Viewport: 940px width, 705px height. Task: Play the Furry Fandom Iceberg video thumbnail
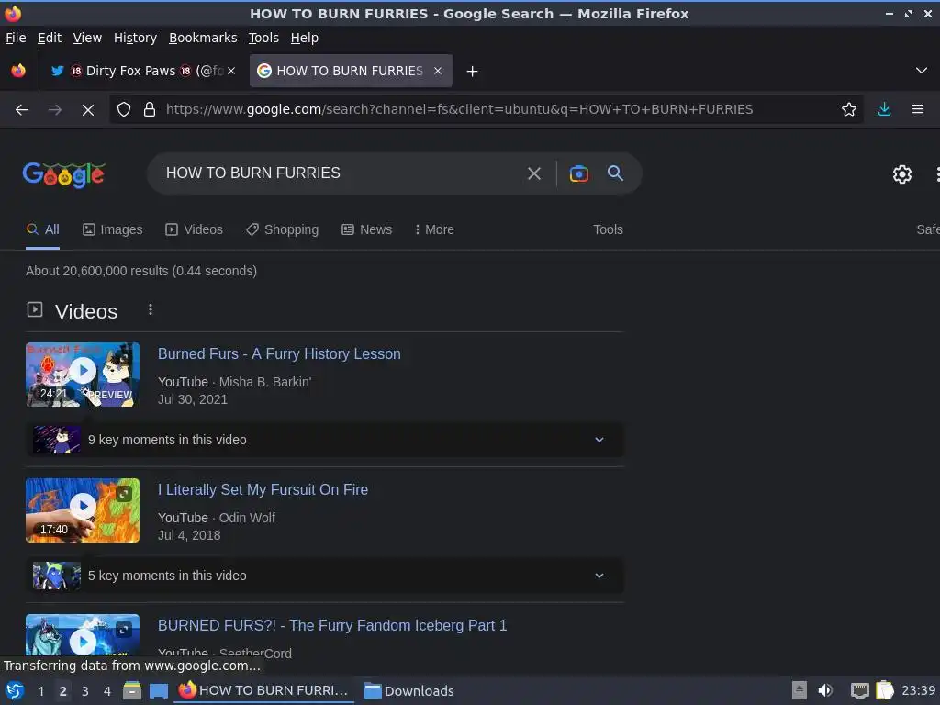(83, 635)
